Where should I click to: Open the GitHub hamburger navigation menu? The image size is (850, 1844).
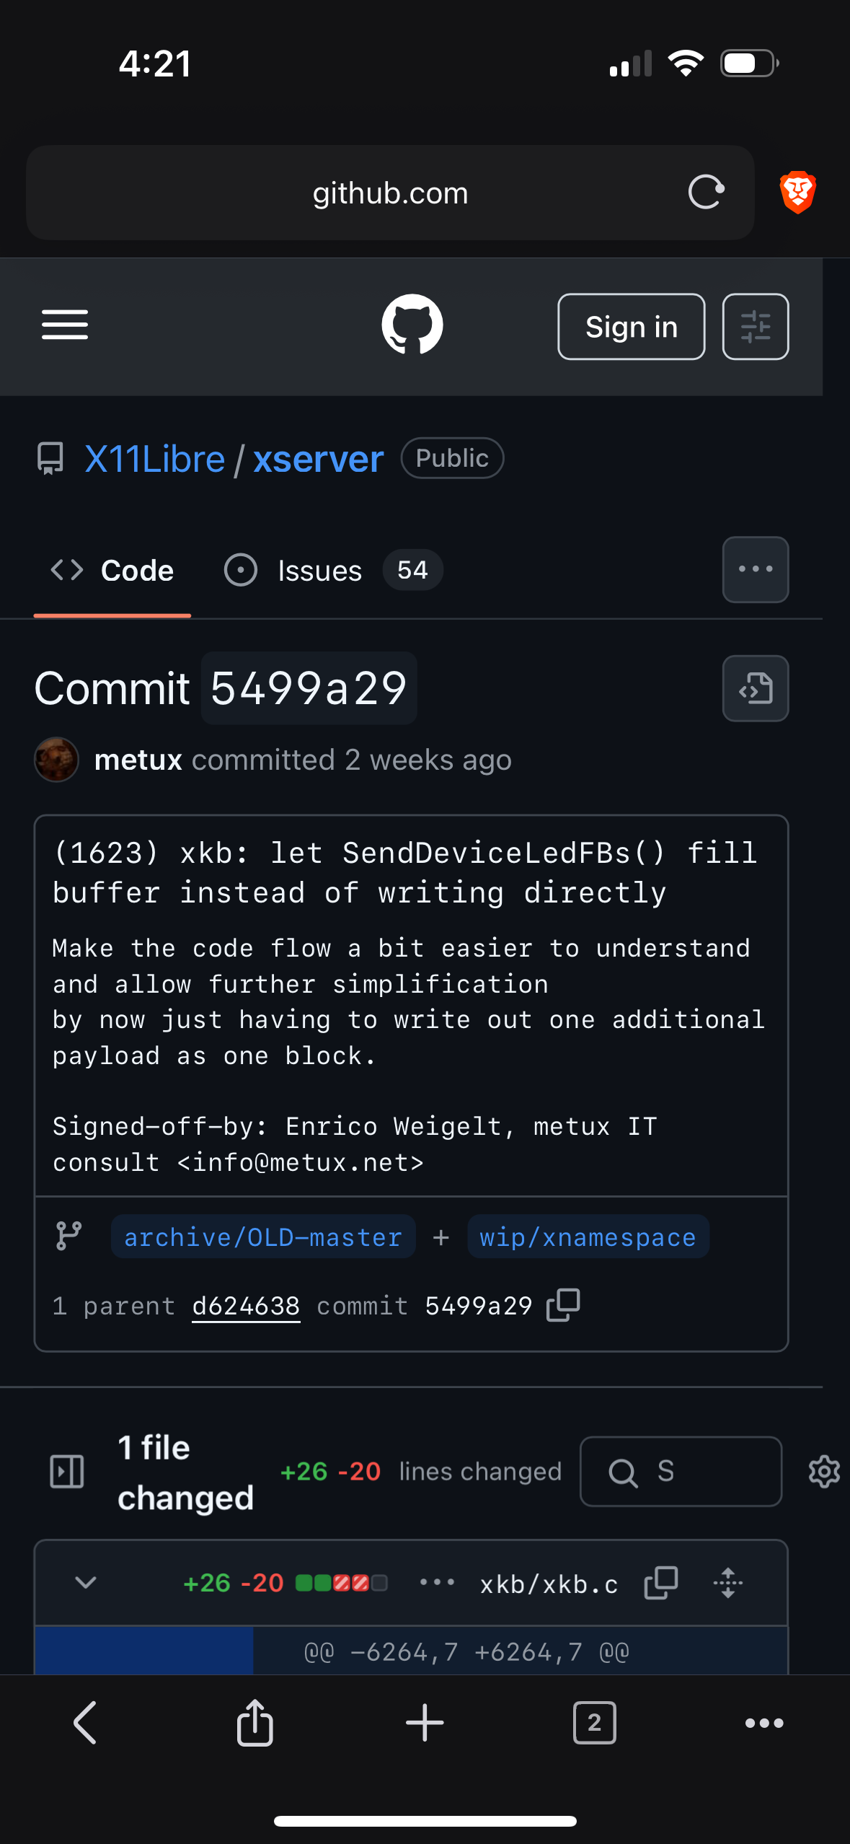pos(65,325)
